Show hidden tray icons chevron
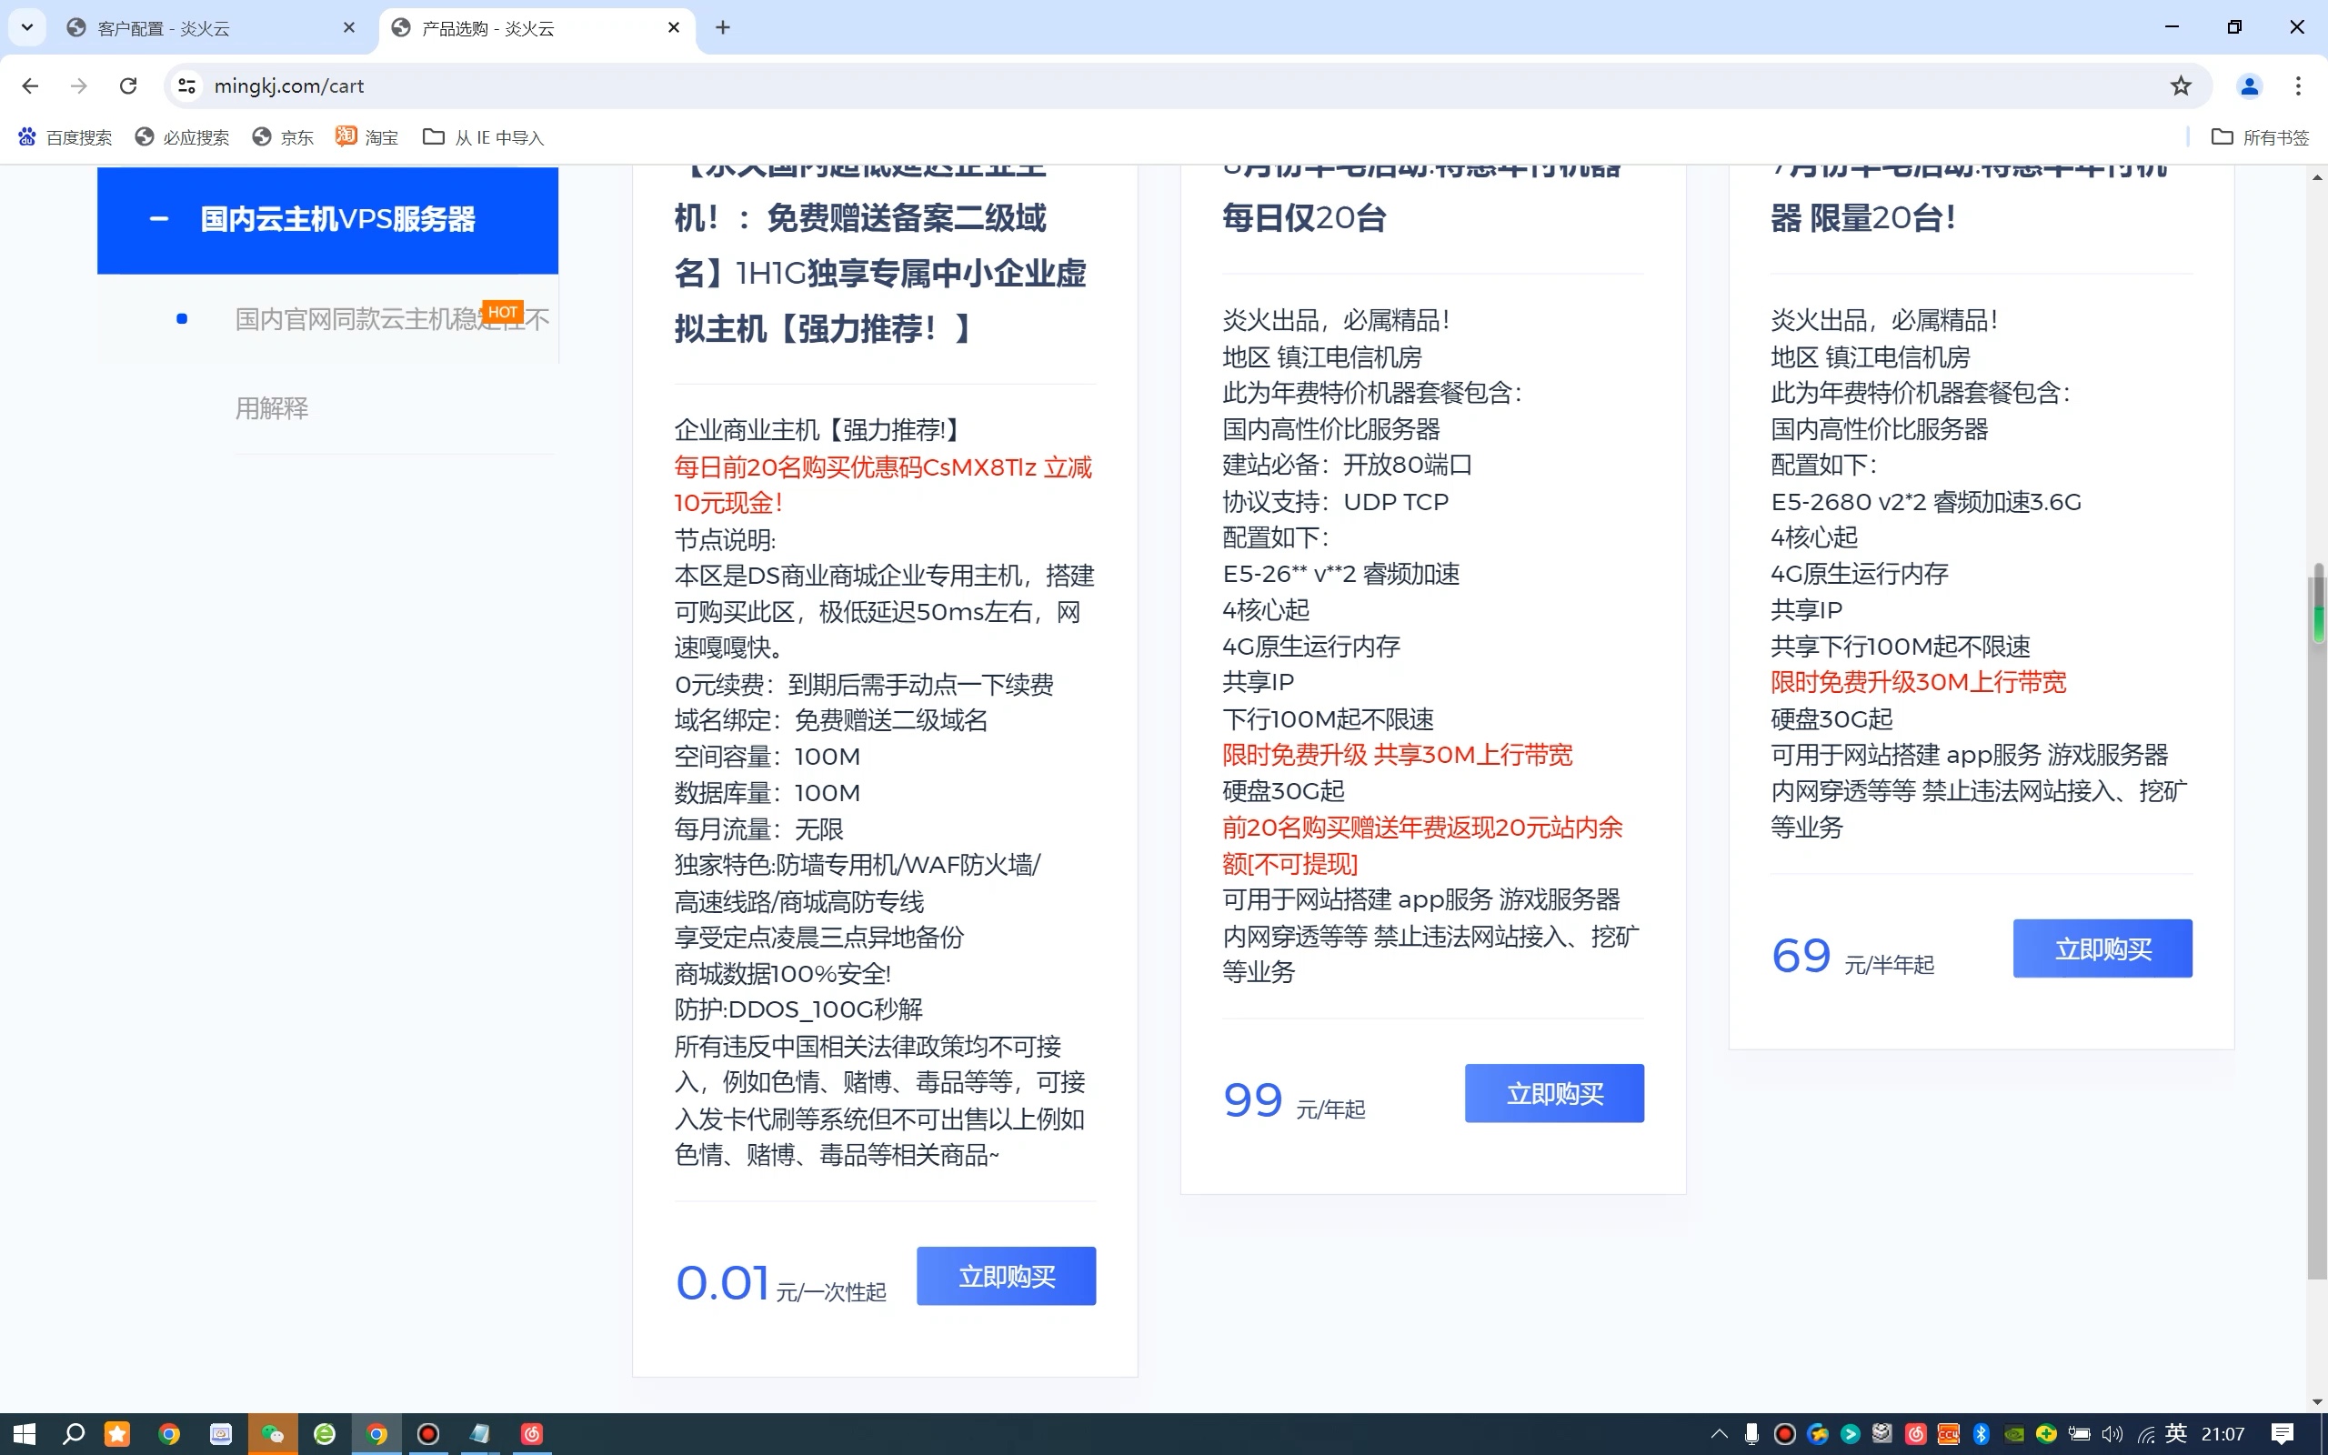2328x1455 pixels. pos(1718,1434)
